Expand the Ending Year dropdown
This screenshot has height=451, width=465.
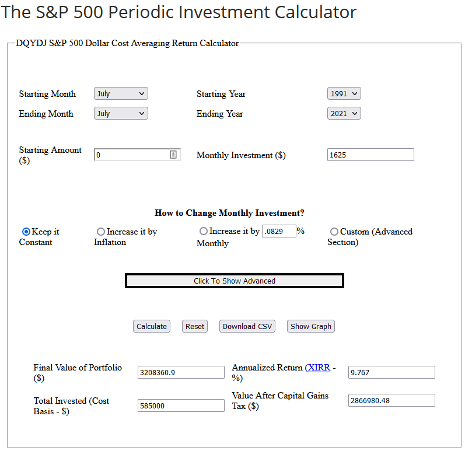[344, 113]
